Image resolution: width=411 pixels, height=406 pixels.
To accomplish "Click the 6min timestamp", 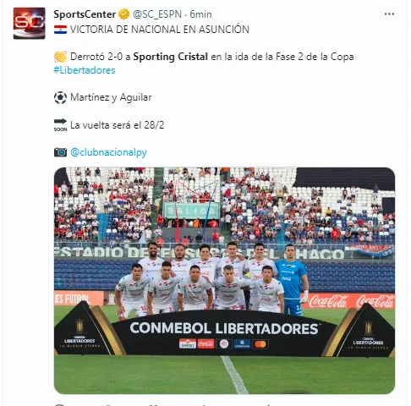I will (200, 14).
